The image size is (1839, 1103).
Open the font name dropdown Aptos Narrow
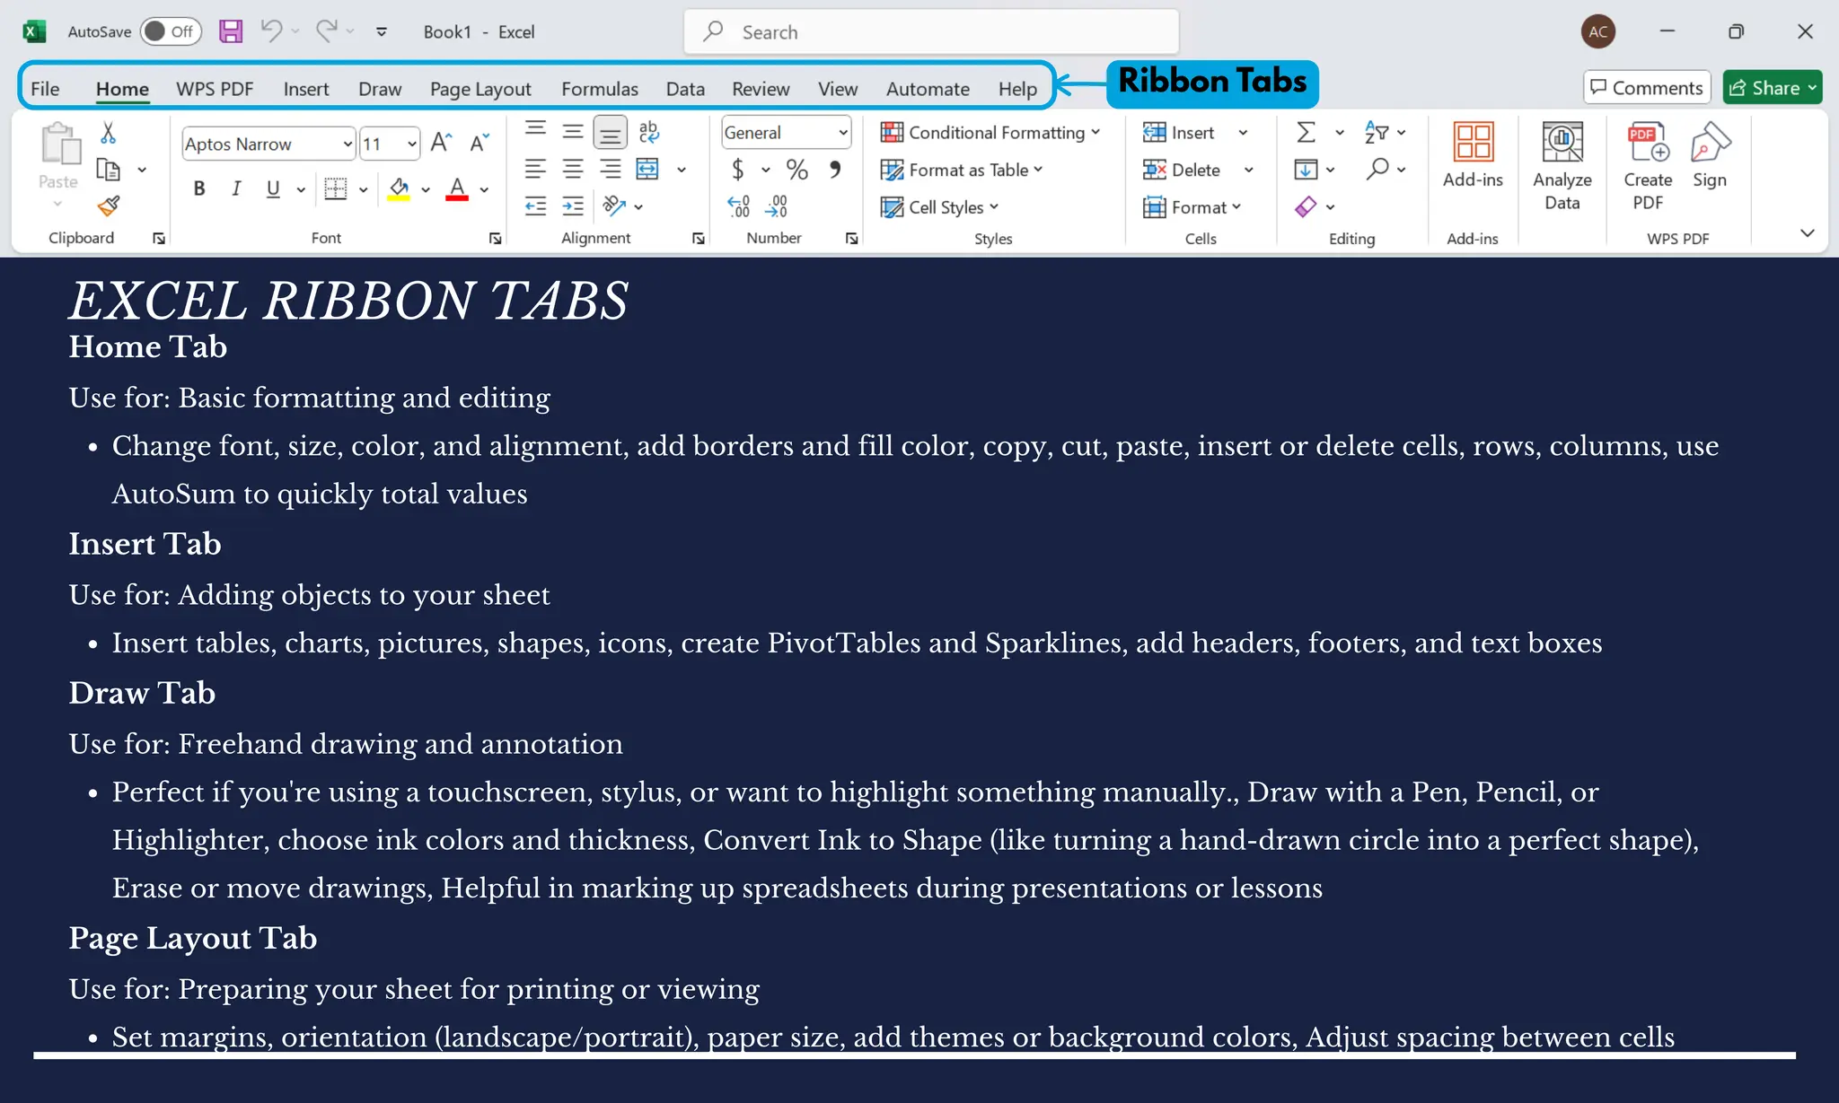click(347, 144)
